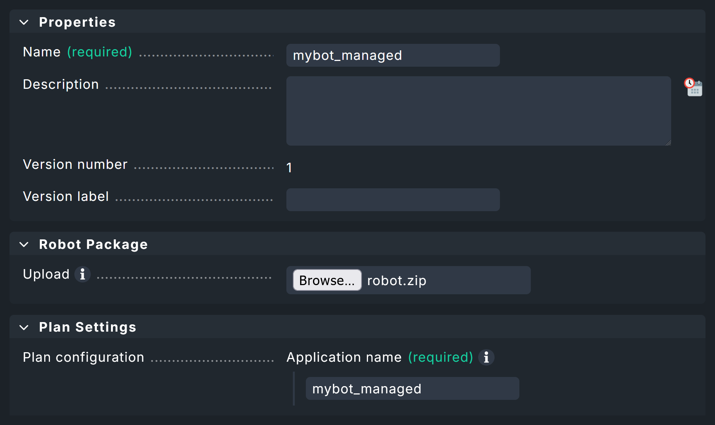
Task: Focus the empty Version label field
Action: (393, 200)
